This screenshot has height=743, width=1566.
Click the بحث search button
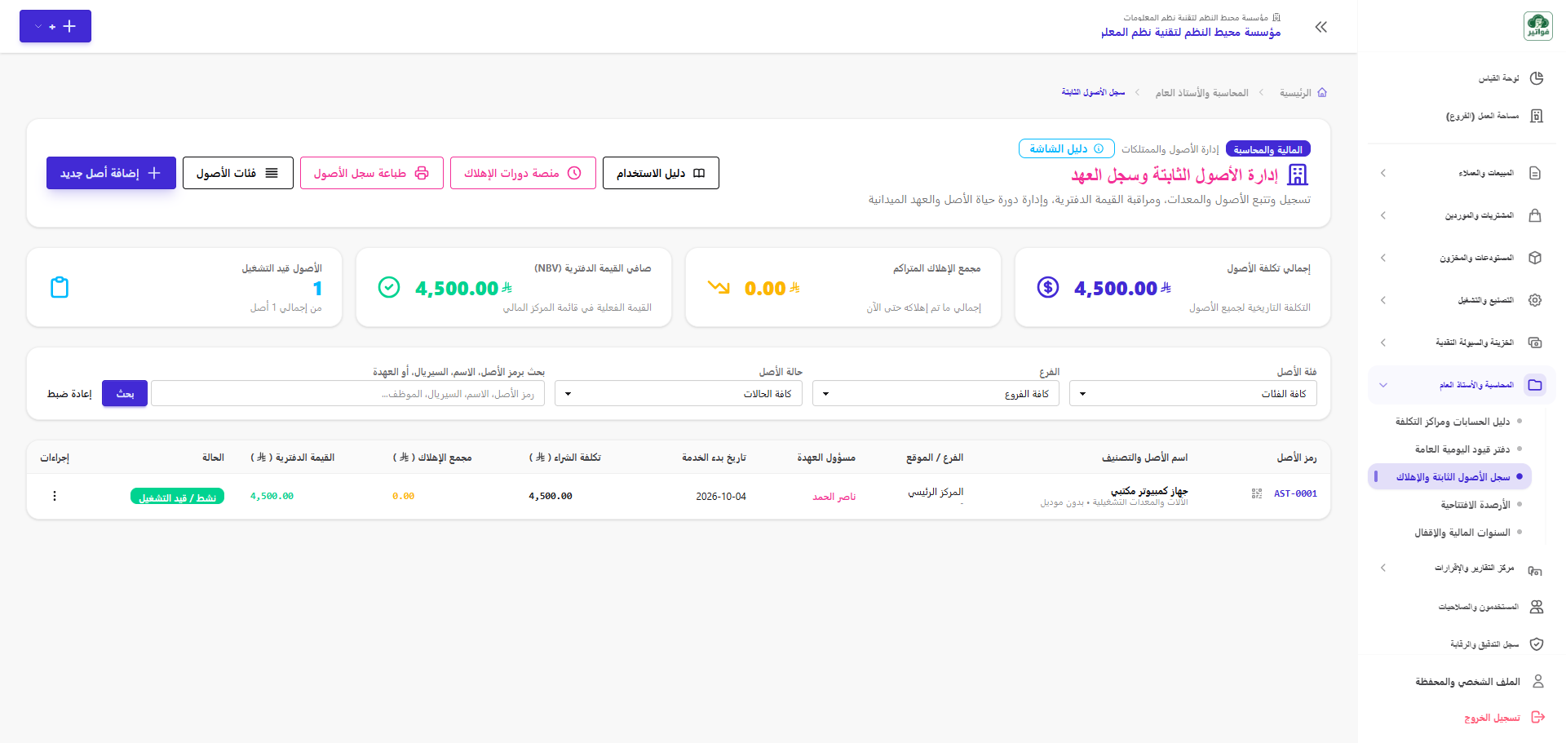tap(125, 393)
